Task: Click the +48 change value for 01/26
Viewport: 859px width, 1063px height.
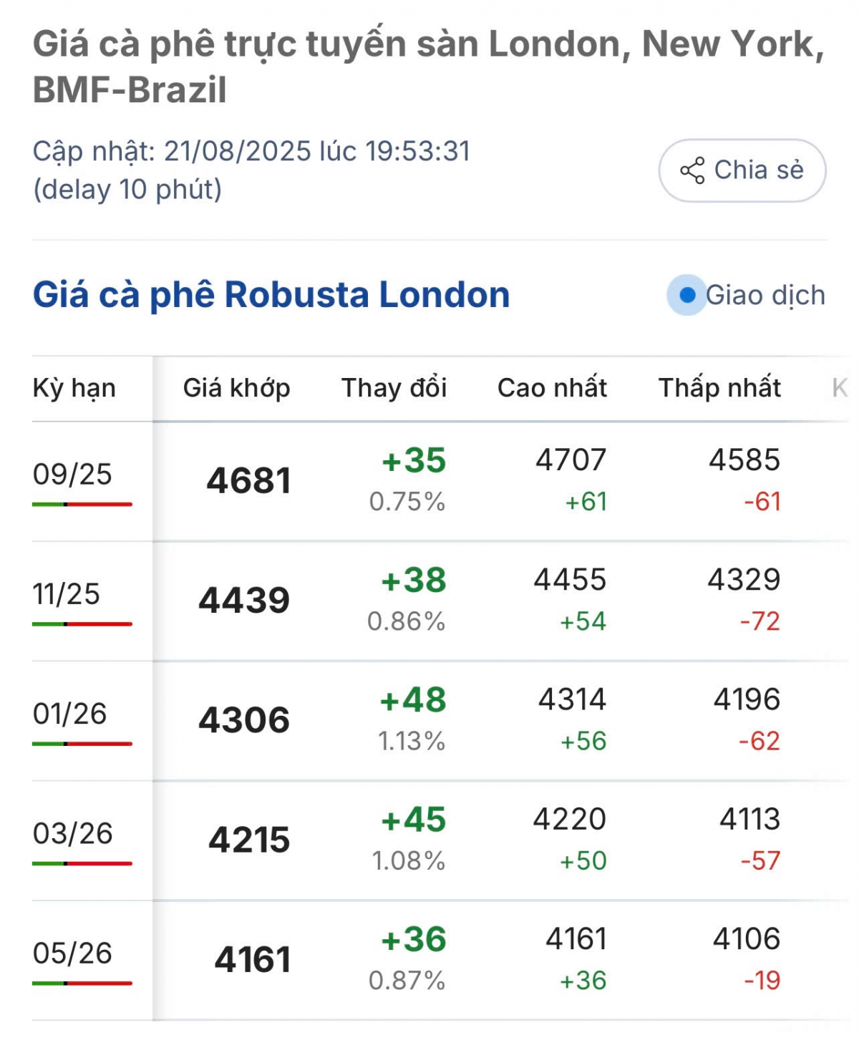Action: [413, 700]
